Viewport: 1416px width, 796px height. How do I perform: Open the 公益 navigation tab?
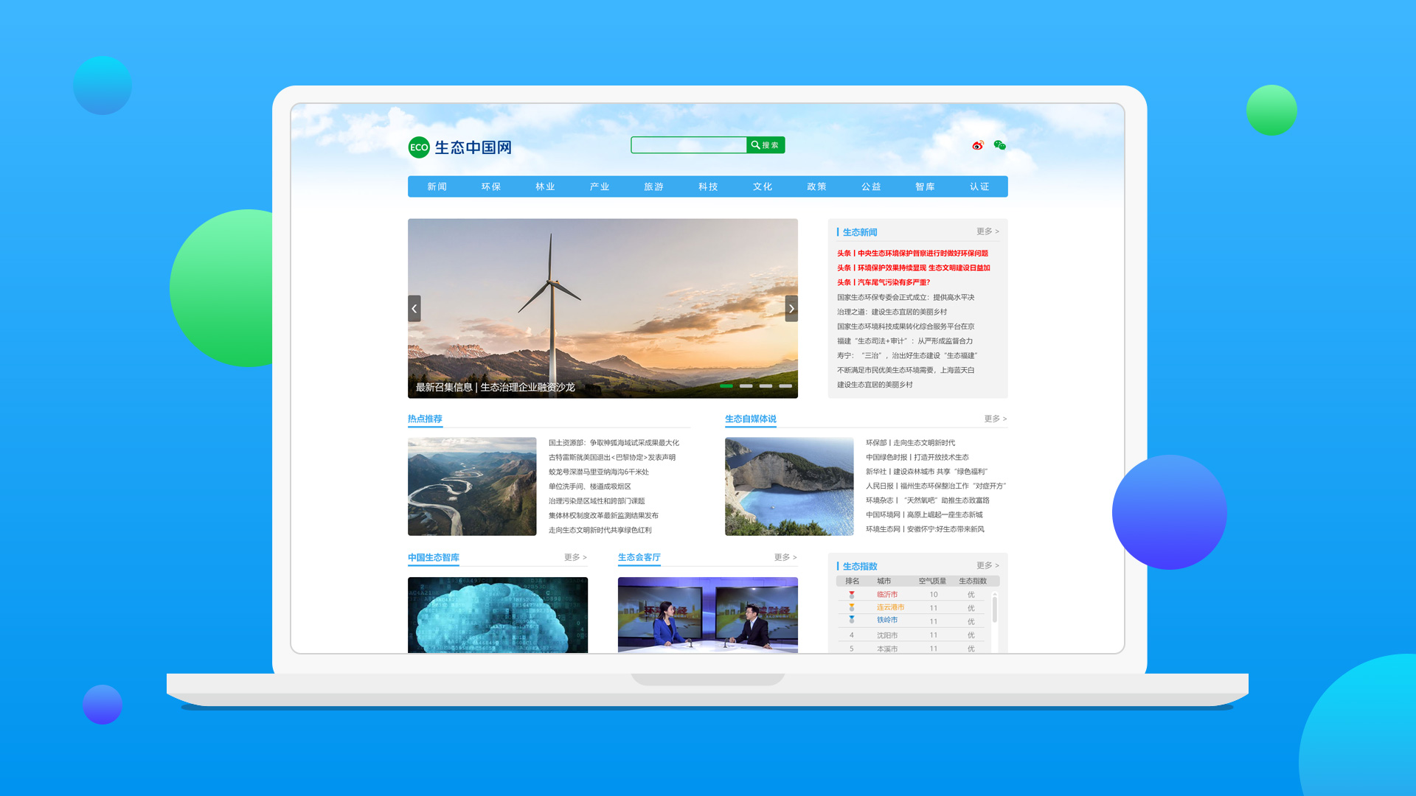872,186
